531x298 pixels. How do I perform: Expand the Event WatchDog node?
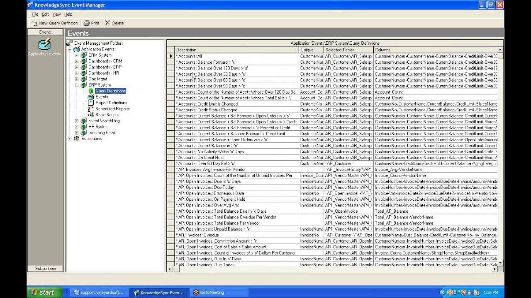(77, 121)
